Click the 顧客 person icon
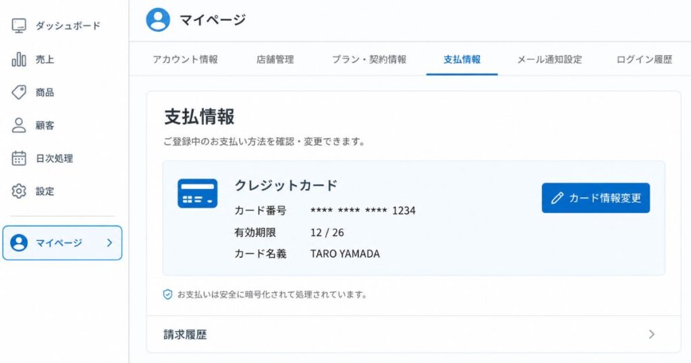Image resolution: width=691 pixels, height=363 pixels. coord(19,125)
